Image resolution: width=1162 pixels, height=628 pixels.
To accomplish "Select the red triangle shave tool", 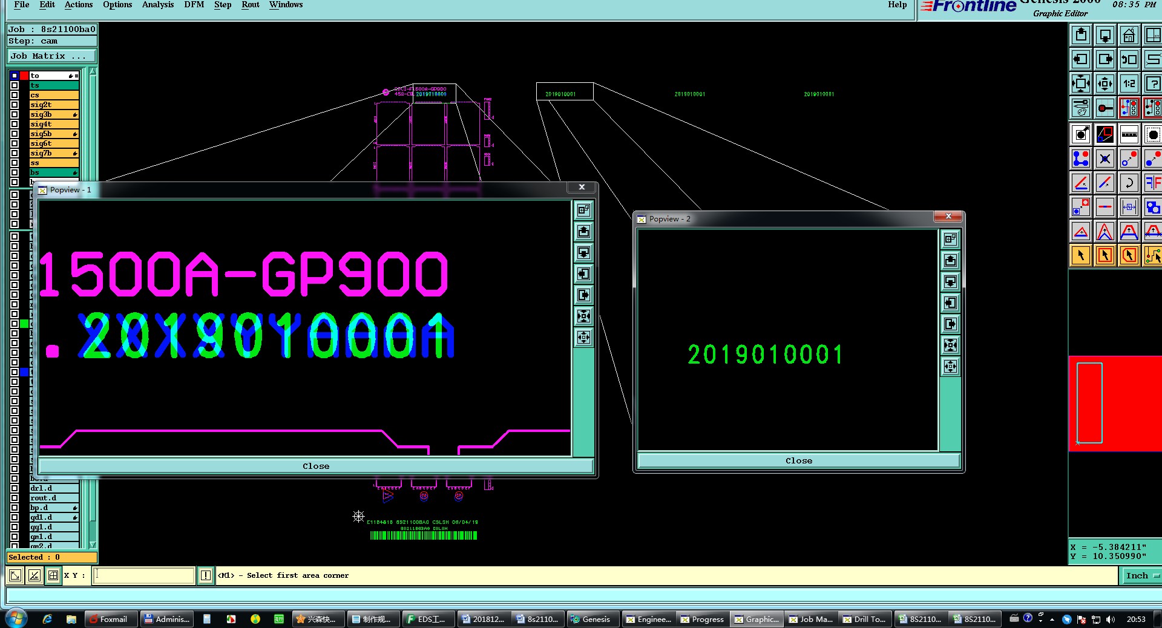I will pyautogui.click(x=1081, y=231).
